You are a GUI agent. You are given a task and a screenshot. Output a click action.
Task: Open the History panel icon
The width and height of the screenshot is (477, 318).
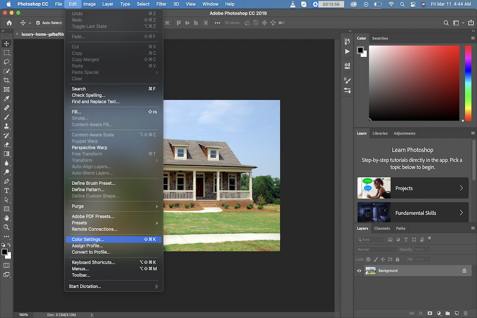pos(347,41)
